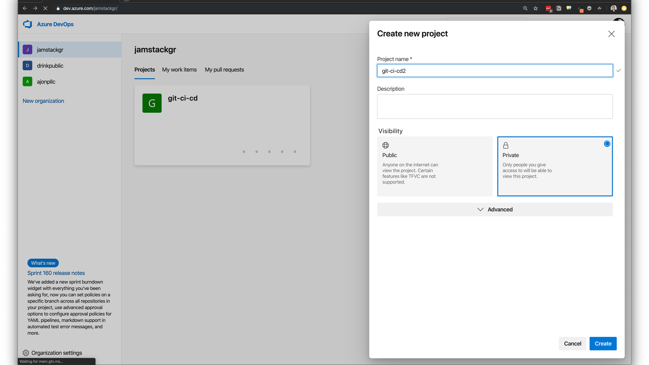Close the Create new project panel
649x365 pixels.
click(611, 34)
